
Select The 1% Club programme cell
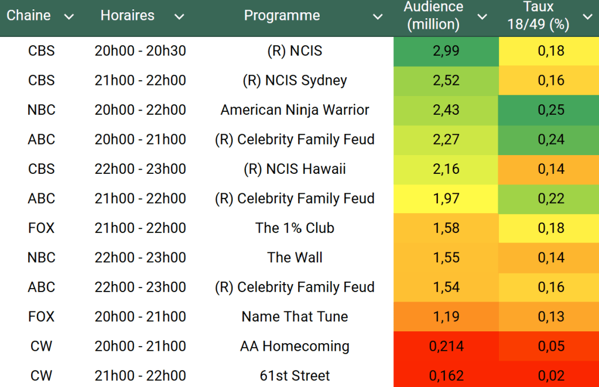pyautogui.click(x=295, y=228)
